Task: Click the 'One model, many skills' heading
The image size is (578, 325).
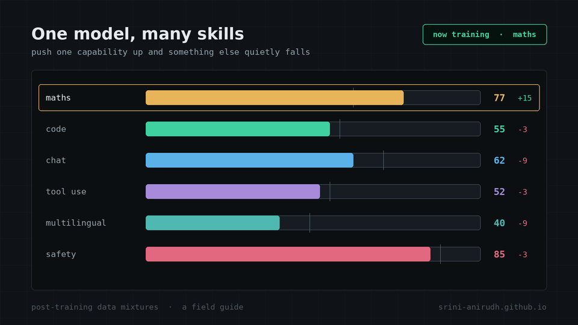Action: coord(137,34)
